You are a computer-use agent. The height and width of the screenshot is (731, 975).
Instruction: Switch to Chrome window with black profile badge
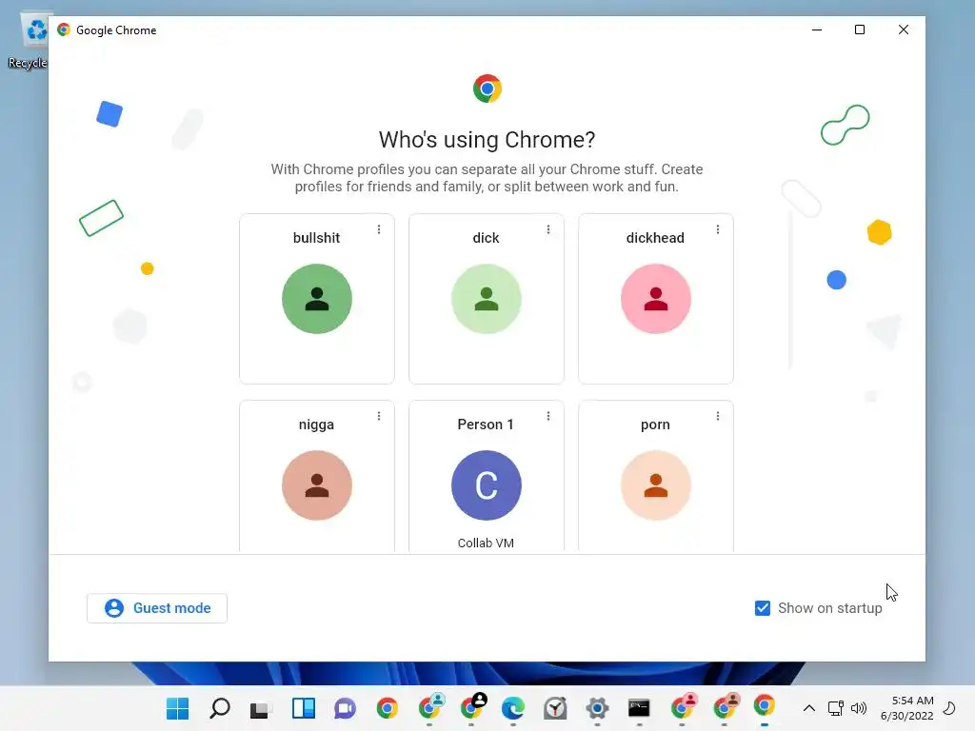point(472,707)
